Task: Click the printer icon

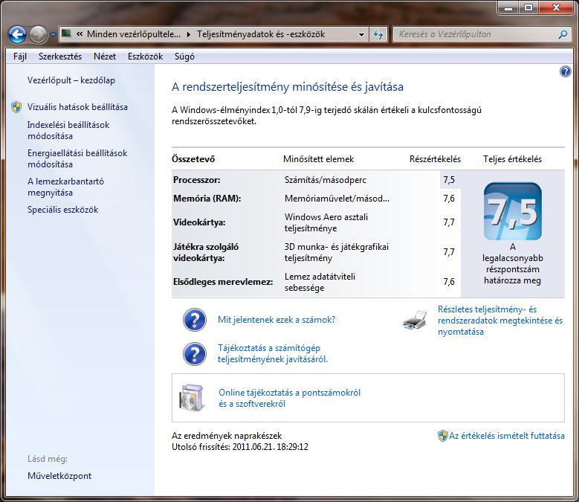Action: tap(415, 321)
